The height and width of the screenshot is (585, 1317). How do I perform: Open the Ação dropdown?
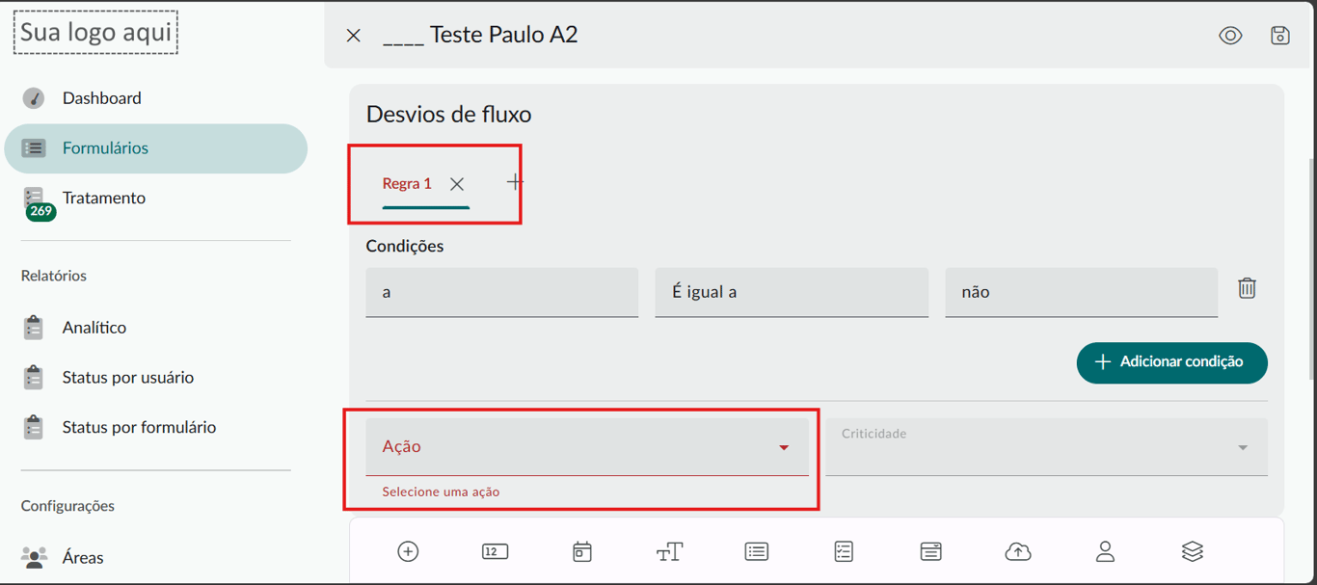tap(586, 446)
